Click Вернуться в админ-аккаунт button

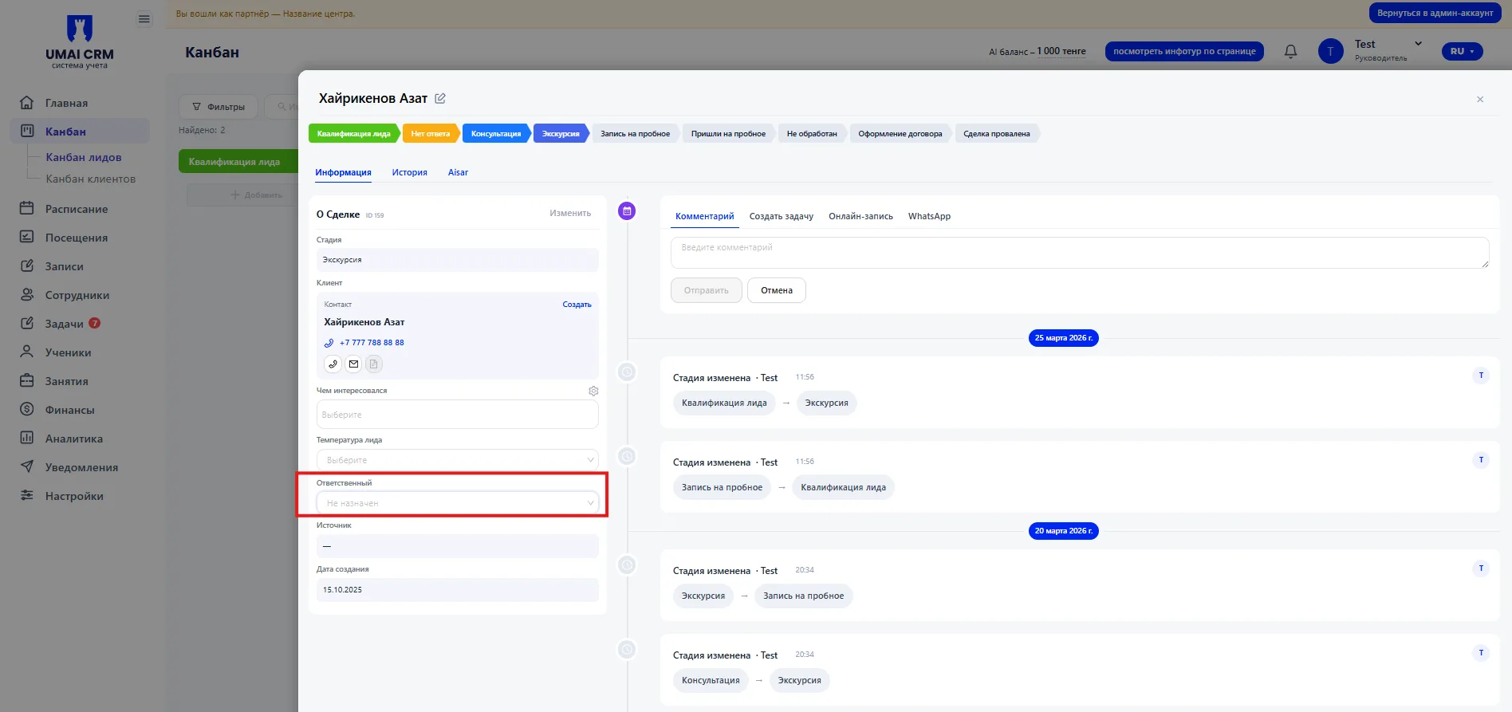tap(1435, 13)
